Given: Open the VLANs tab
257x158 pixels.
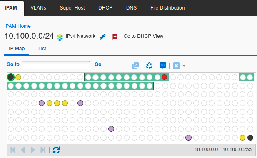Looking at the screenshot, I should (x=38, y=8).
